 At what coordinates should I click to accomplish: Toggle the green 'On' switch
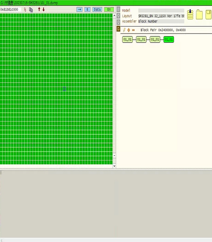point(109,10)
